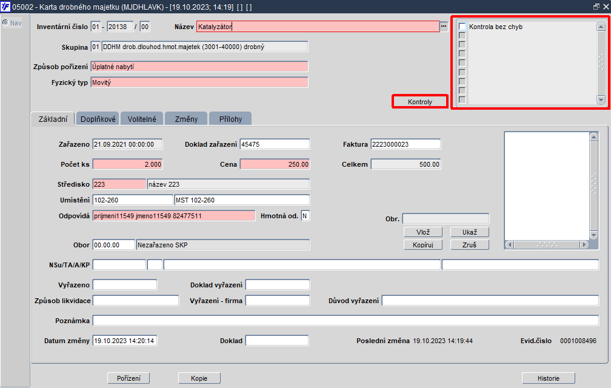Click the down arrow of image panel scrollbar
Screen dimensions: 611x388
click(x=593, y=235)
